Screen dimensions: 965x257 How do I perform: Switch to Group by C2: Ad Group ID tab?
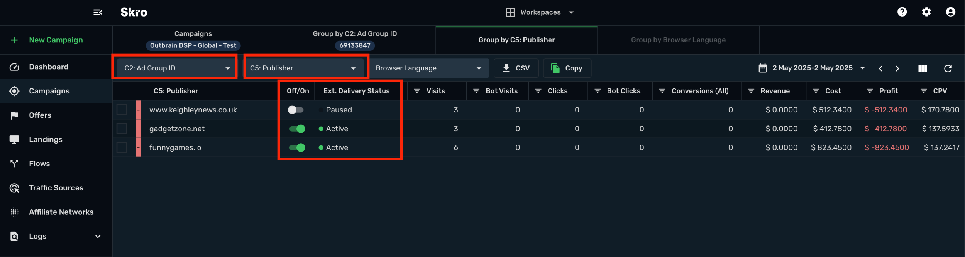[355, 40]
